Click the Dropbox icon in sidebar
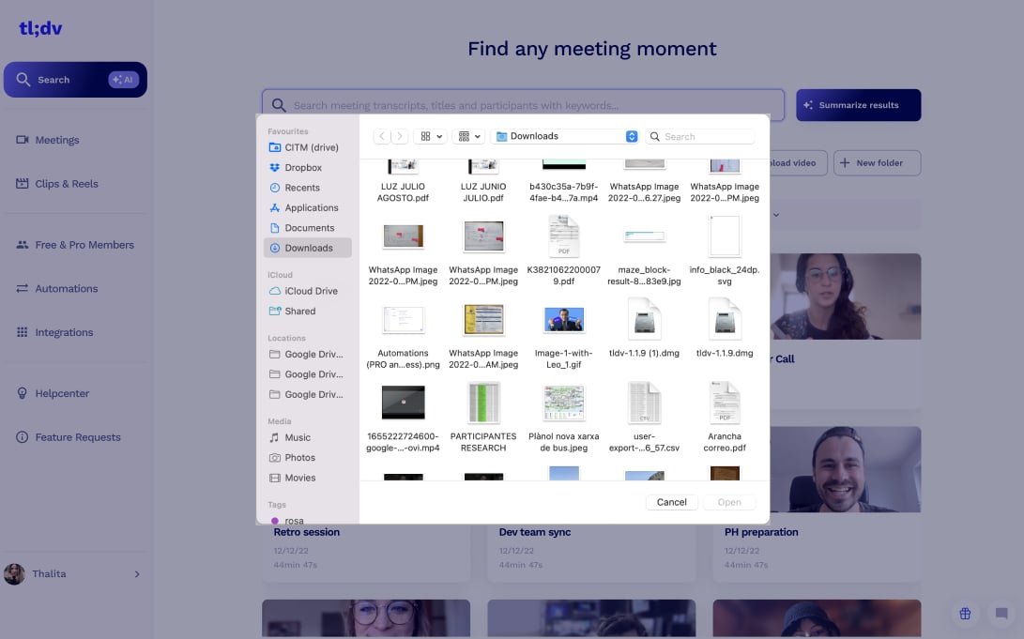 coord(275,168)
